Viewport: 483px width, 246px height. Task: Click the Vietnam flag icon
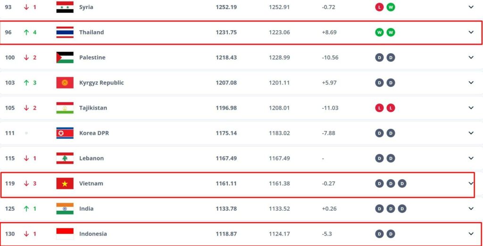65,183
